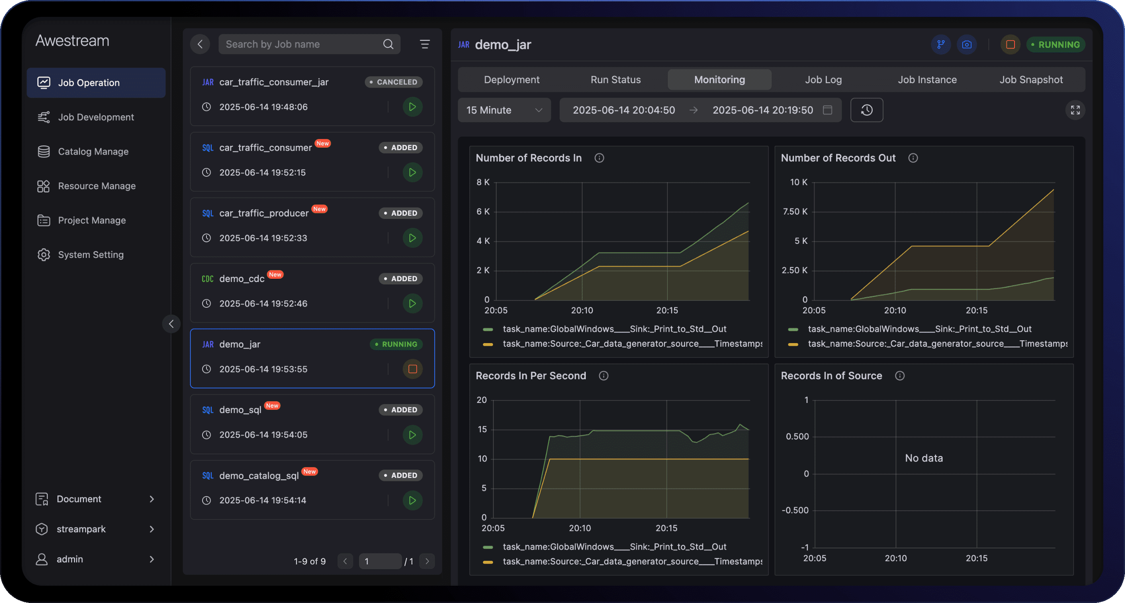
Task: Stop the demo_jar job in the header
Action: pyautogui.click(x=1010, y=45)
